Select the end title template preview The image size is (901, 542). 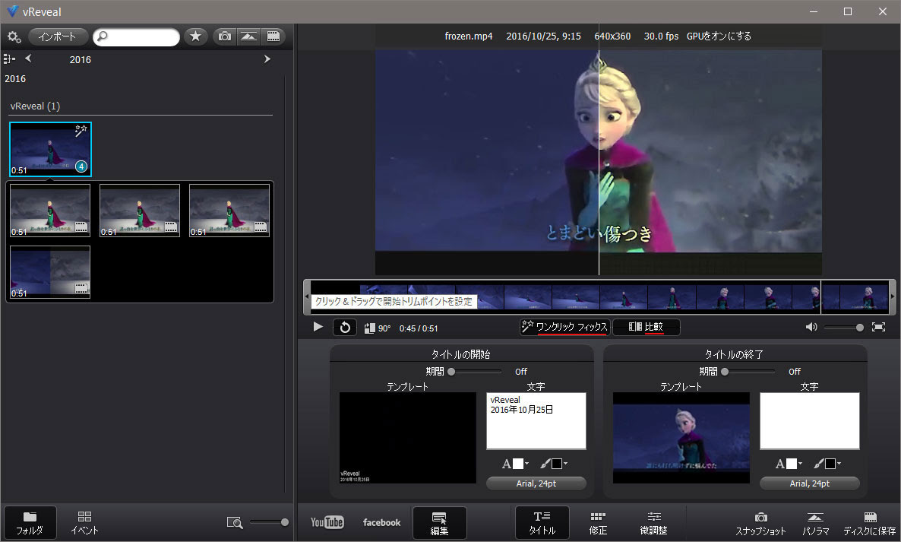click(x=681, y=438)
